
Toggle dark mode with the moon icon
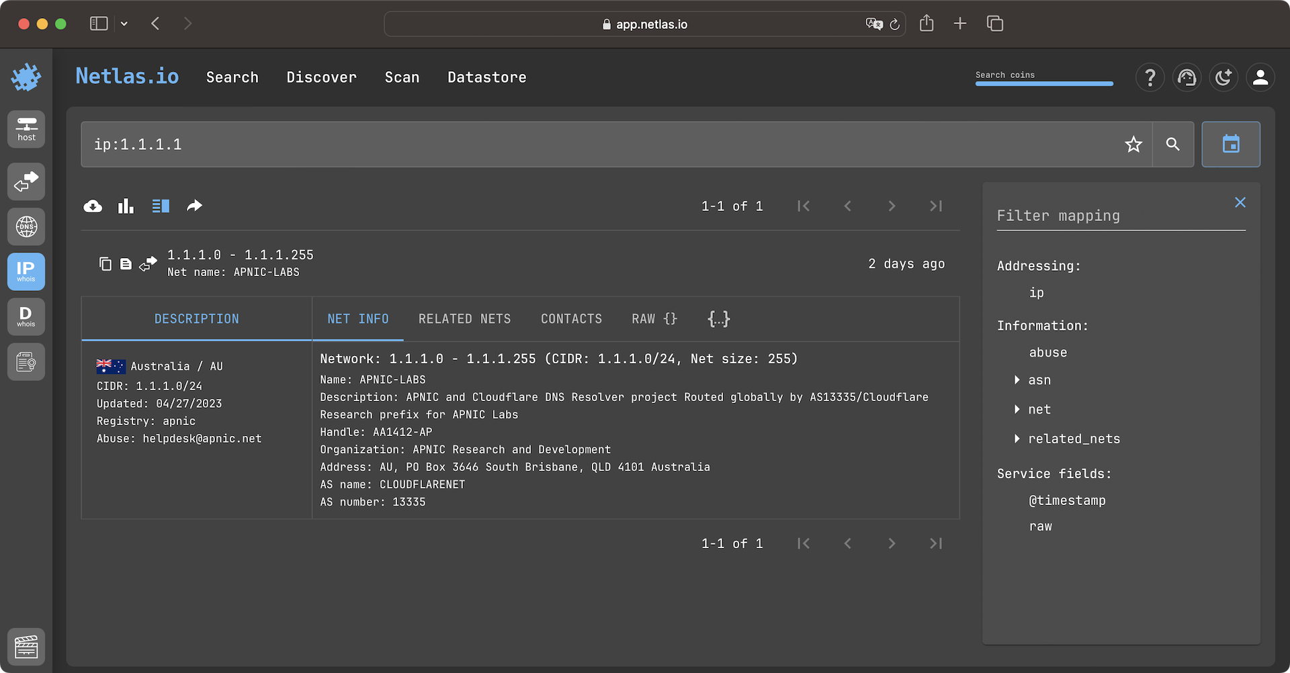click(1223, 77)
